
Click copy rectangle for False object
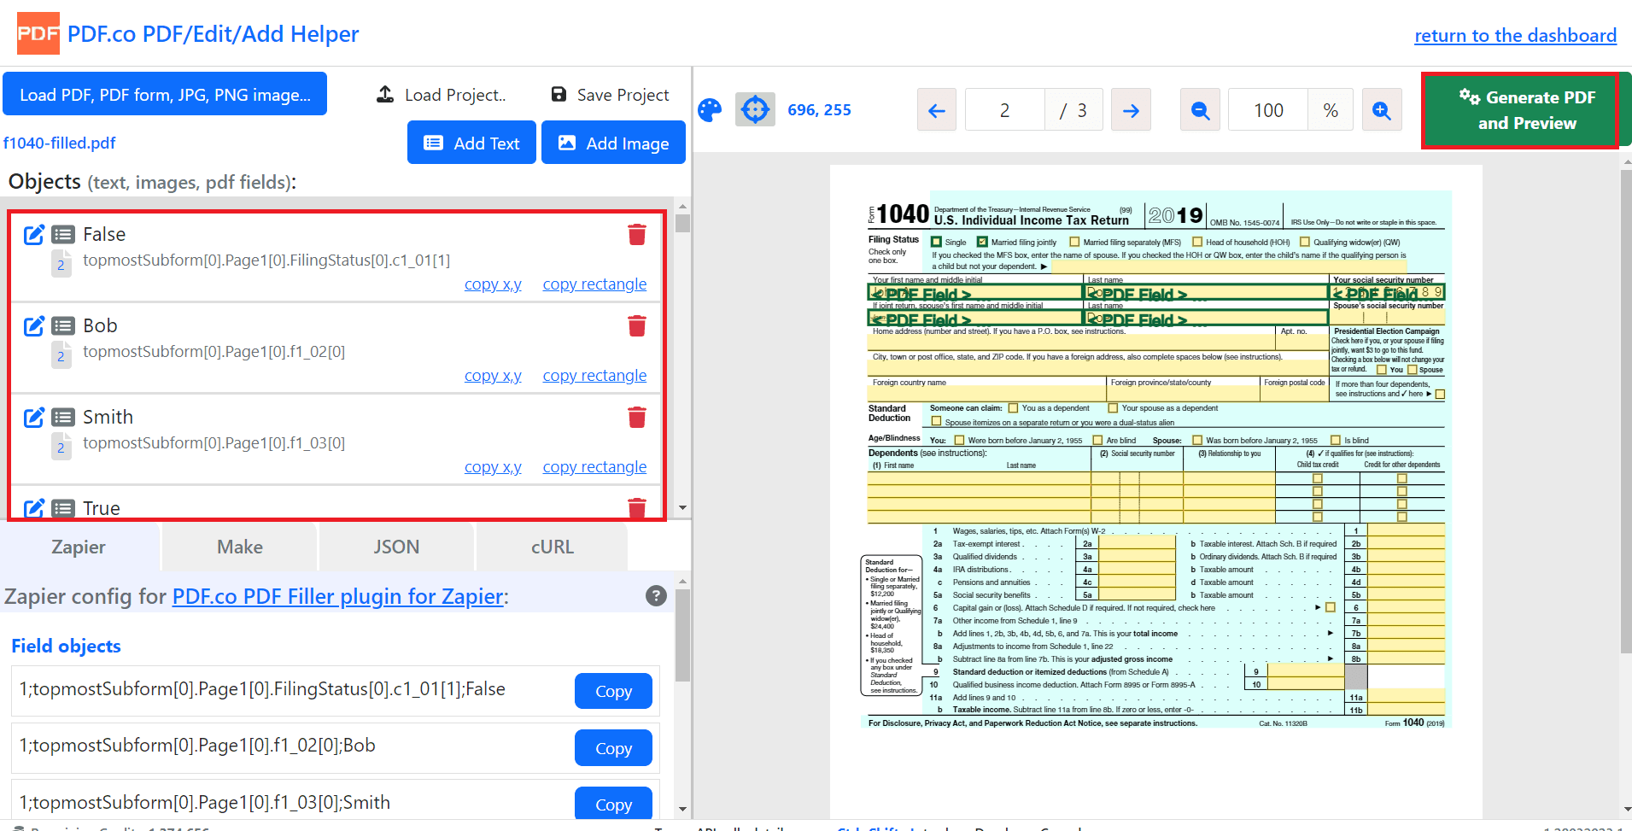[x=594, y=284]
